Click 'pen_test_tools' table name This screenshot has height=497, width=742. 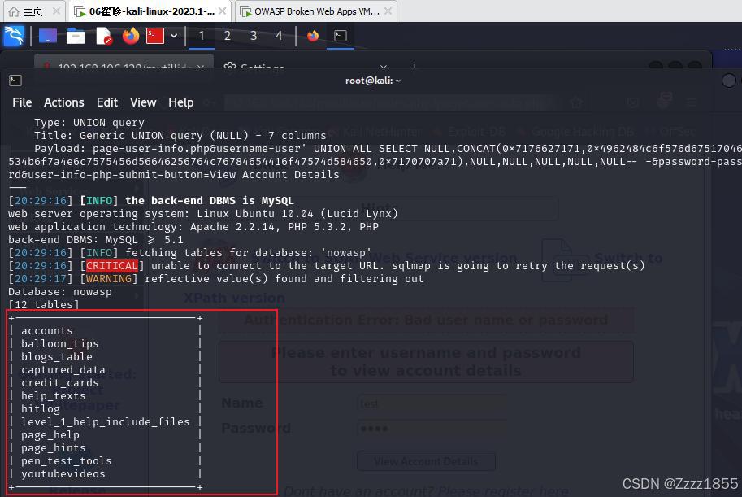click(67, 461)
